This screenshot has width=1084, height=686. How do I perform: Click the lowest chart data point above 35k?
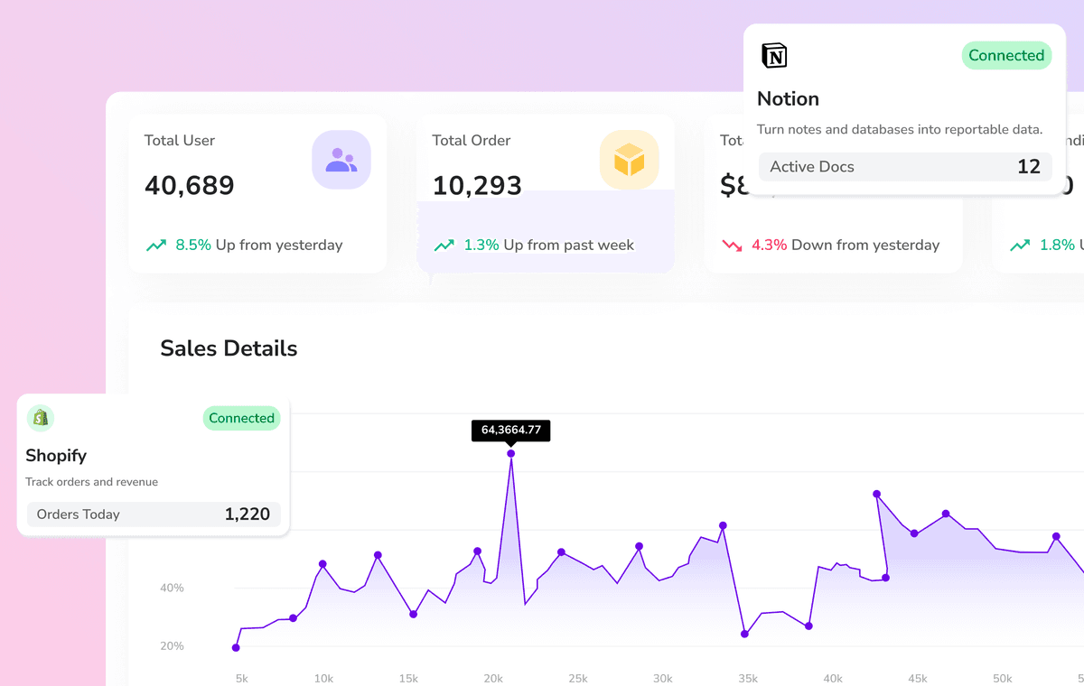pos(744,634)
